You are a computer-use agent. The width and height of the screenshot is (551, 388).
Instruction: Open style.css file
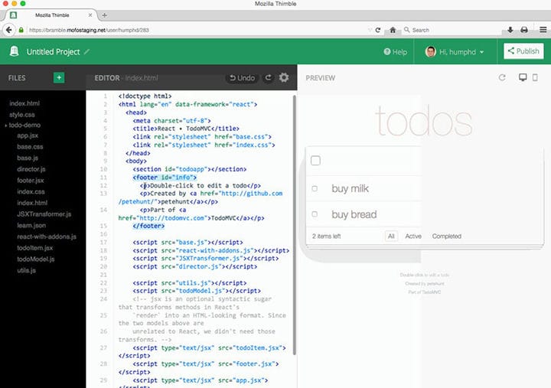tap(21, 115)
